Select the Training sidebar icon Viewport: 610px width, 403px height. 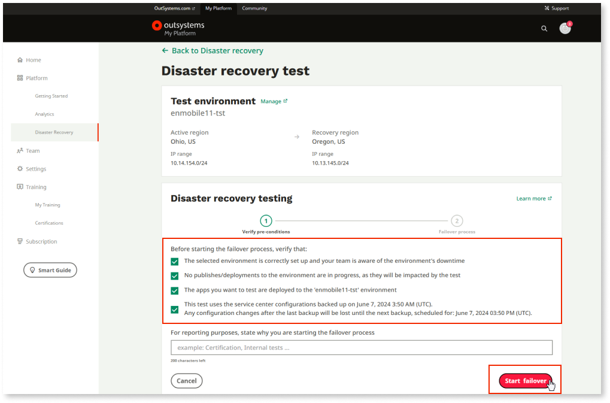tap(20, 187)
